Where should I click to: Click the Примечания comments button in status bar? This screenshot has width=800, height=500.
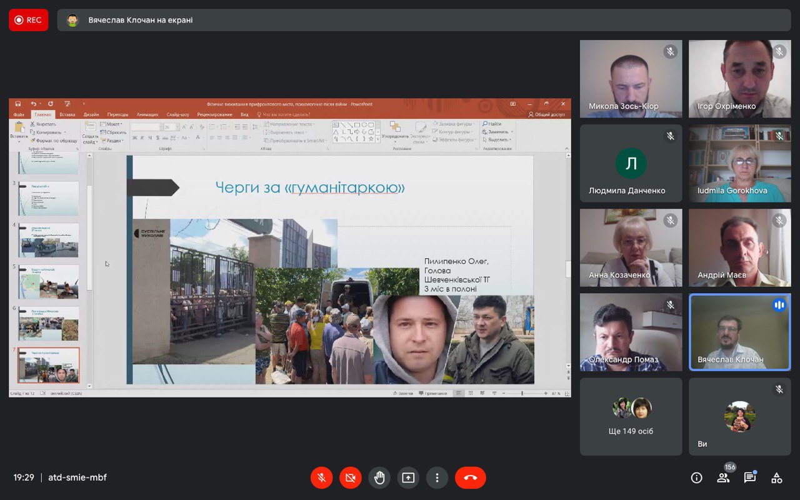pos(433,393)
